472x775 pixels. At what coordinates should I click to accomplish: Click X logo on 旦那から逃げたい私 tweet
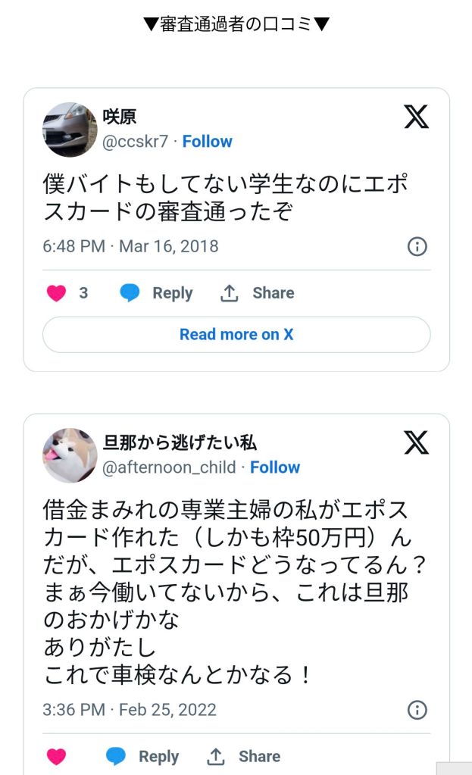tap(416, 442)
